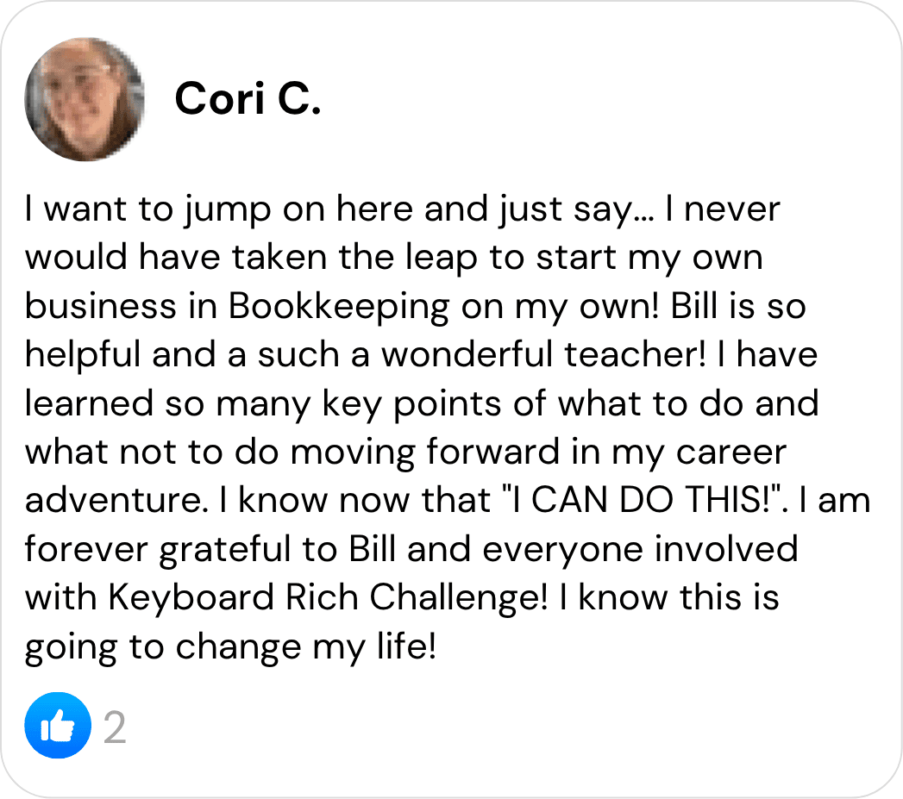Click the blue thumbs-up like icon
903x799 pixels.
58,726
